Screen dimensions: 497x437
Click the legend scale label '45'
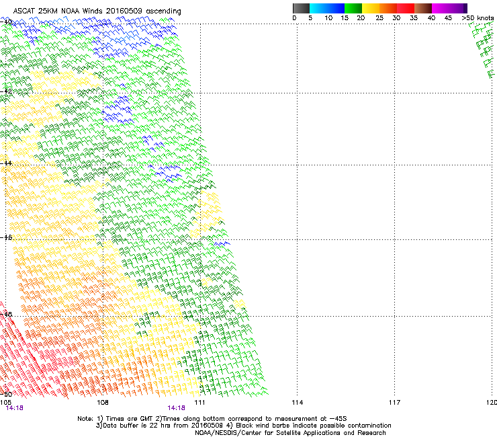448,18
